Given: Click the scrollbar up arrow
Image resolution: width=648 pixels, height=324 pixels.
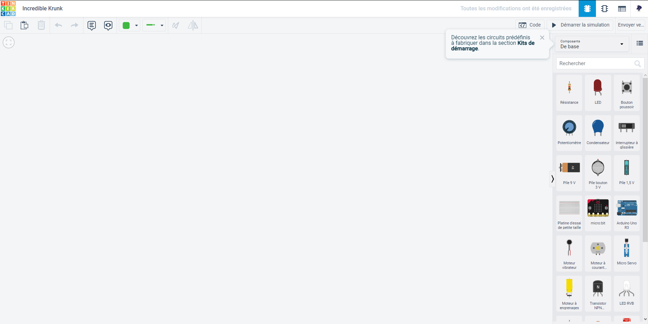Looking at the screenshot, I should (645, 75).
